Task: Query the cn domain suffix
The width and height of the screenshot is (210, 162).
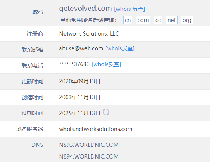Action: pyautogui.click(x=128, y=20)
